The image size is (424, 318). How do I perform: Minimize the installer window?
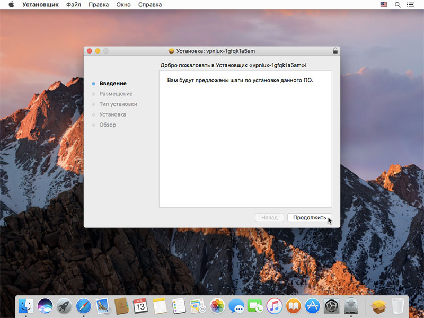coord(98,51)
